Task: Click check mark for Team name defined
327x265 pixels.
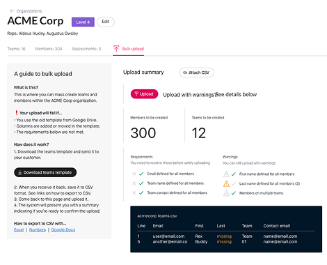Action: pos(141,183)
